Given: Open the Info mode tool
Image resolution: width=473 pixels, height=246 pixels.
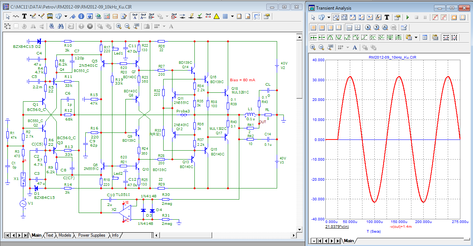Looking at the screenshot, I should coord(81,16).
